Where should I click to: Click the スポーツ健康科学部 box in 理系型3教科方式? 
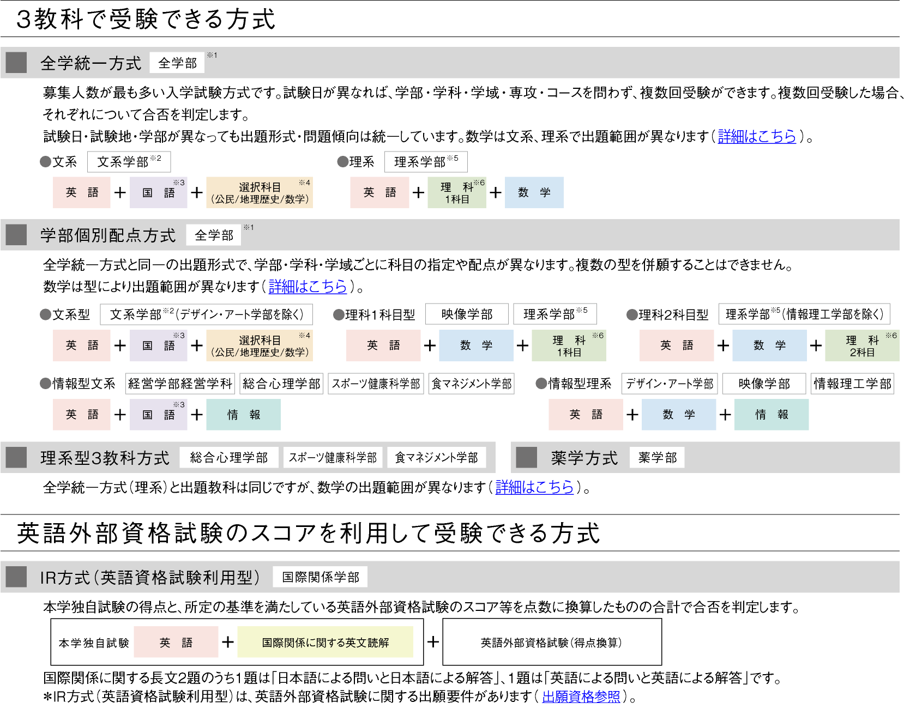pyautogui.click(x=333, y=458)
